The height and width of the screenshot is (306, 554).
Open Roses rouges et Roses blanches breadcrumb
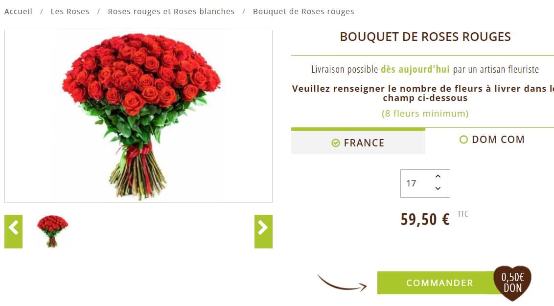[x=171, y=11]
